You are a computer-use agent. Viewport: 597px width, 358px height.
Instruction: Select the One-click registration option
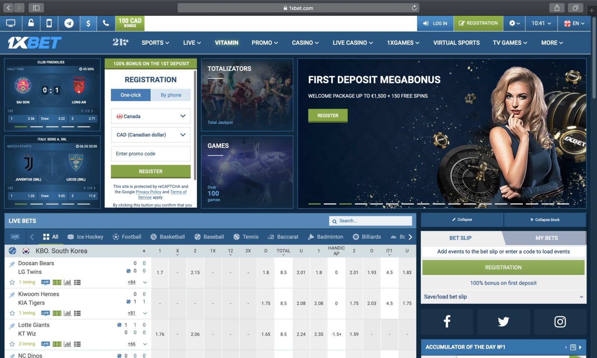130,95
